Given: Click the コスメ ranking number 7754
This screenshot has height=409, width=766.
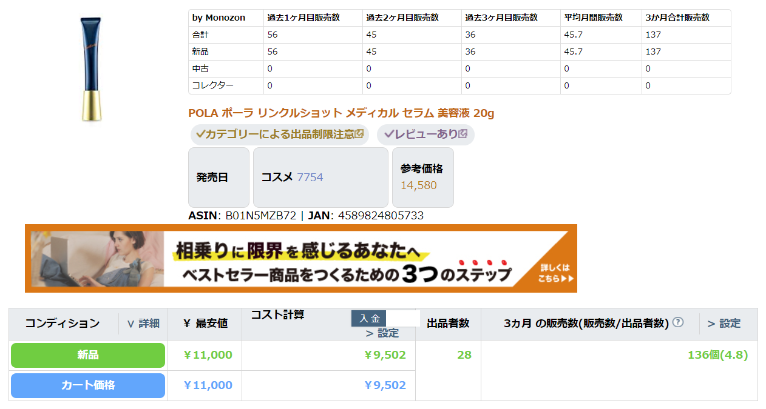Looking at the screenshot, I should click(x=310, y=177).
